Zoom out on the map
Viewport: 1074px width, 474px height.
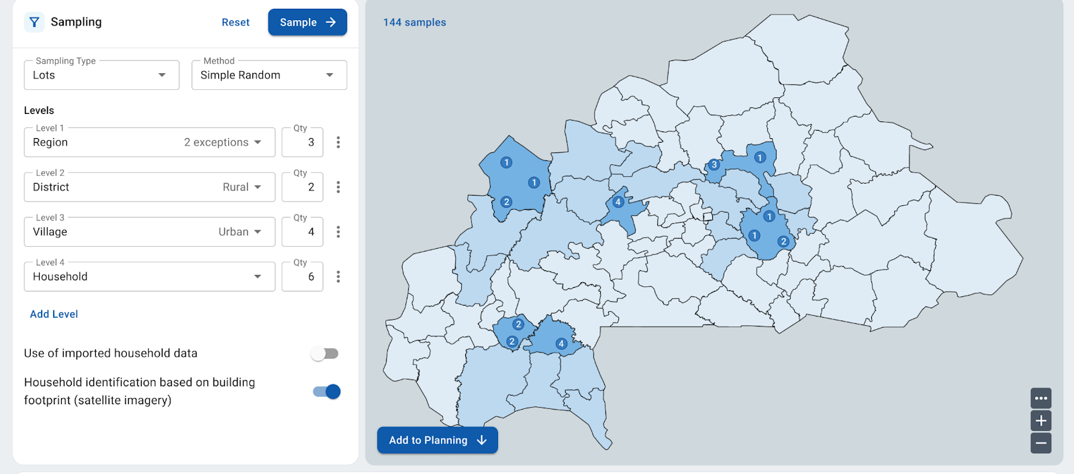click(x=1041, y=443)
